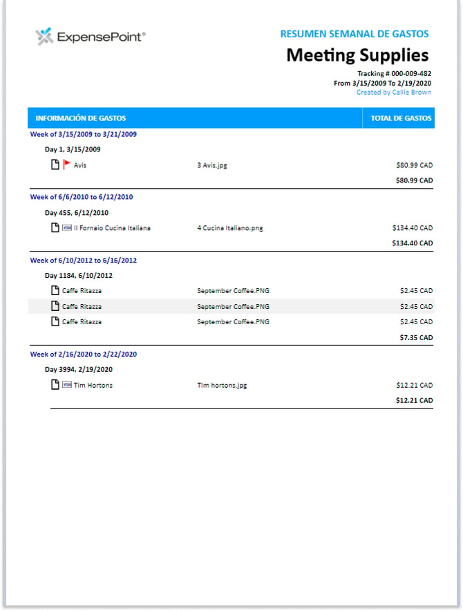
Task: Click the 'Avis' merchant name
Action: tap(80, 165)
